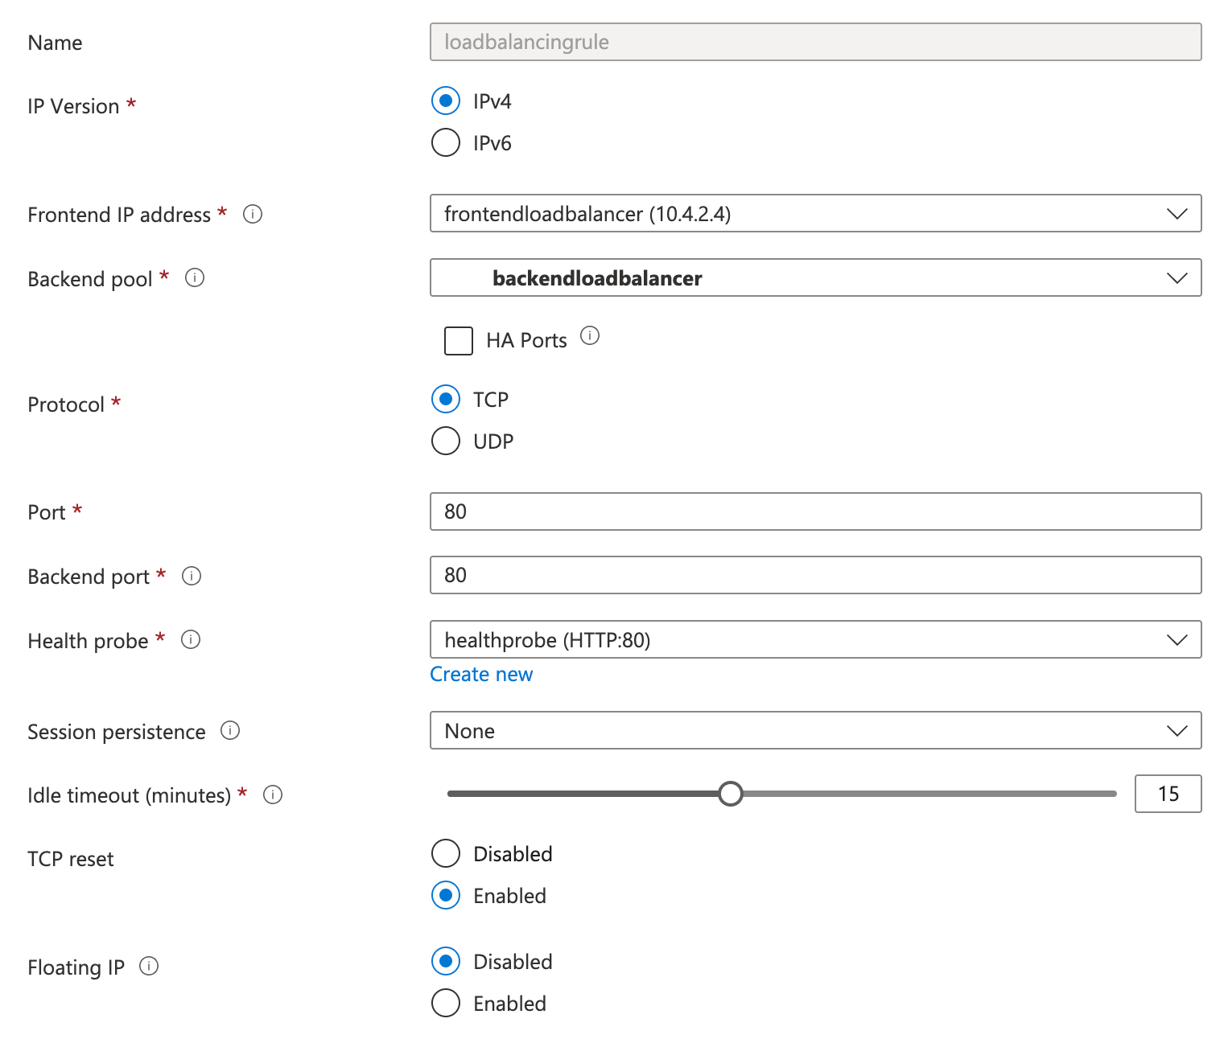Click the Health probe info icon
Viewport: 1228px width, 1039px height.
[x=191, y=639]
